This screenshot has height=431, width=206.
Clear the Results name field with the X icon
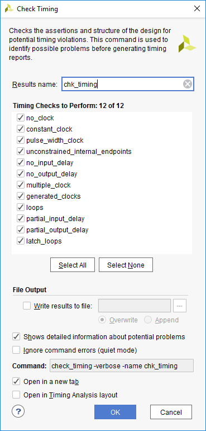point(188,84)
